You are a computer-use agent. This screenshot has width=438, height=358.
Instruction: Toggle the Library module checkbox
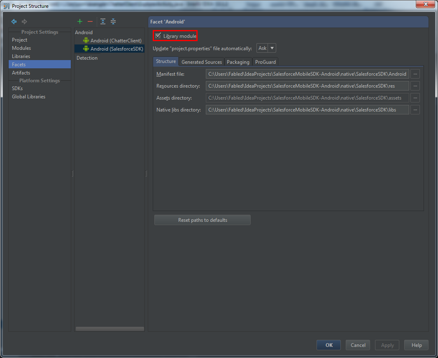(158, 36)
